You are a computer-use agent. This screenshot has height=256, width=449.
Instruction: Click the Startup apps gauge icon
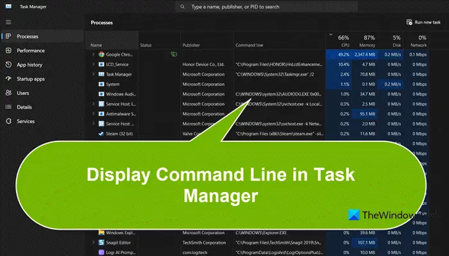pyautogui.click(x=8, y=79)
